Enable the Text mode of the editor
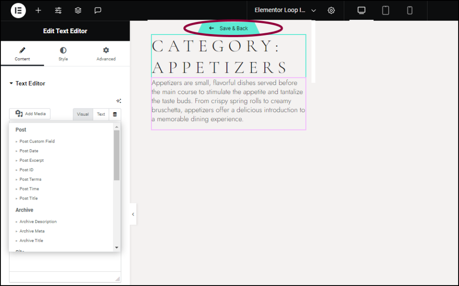The width and height of the screenshot is (459, 286). [101, 114]
